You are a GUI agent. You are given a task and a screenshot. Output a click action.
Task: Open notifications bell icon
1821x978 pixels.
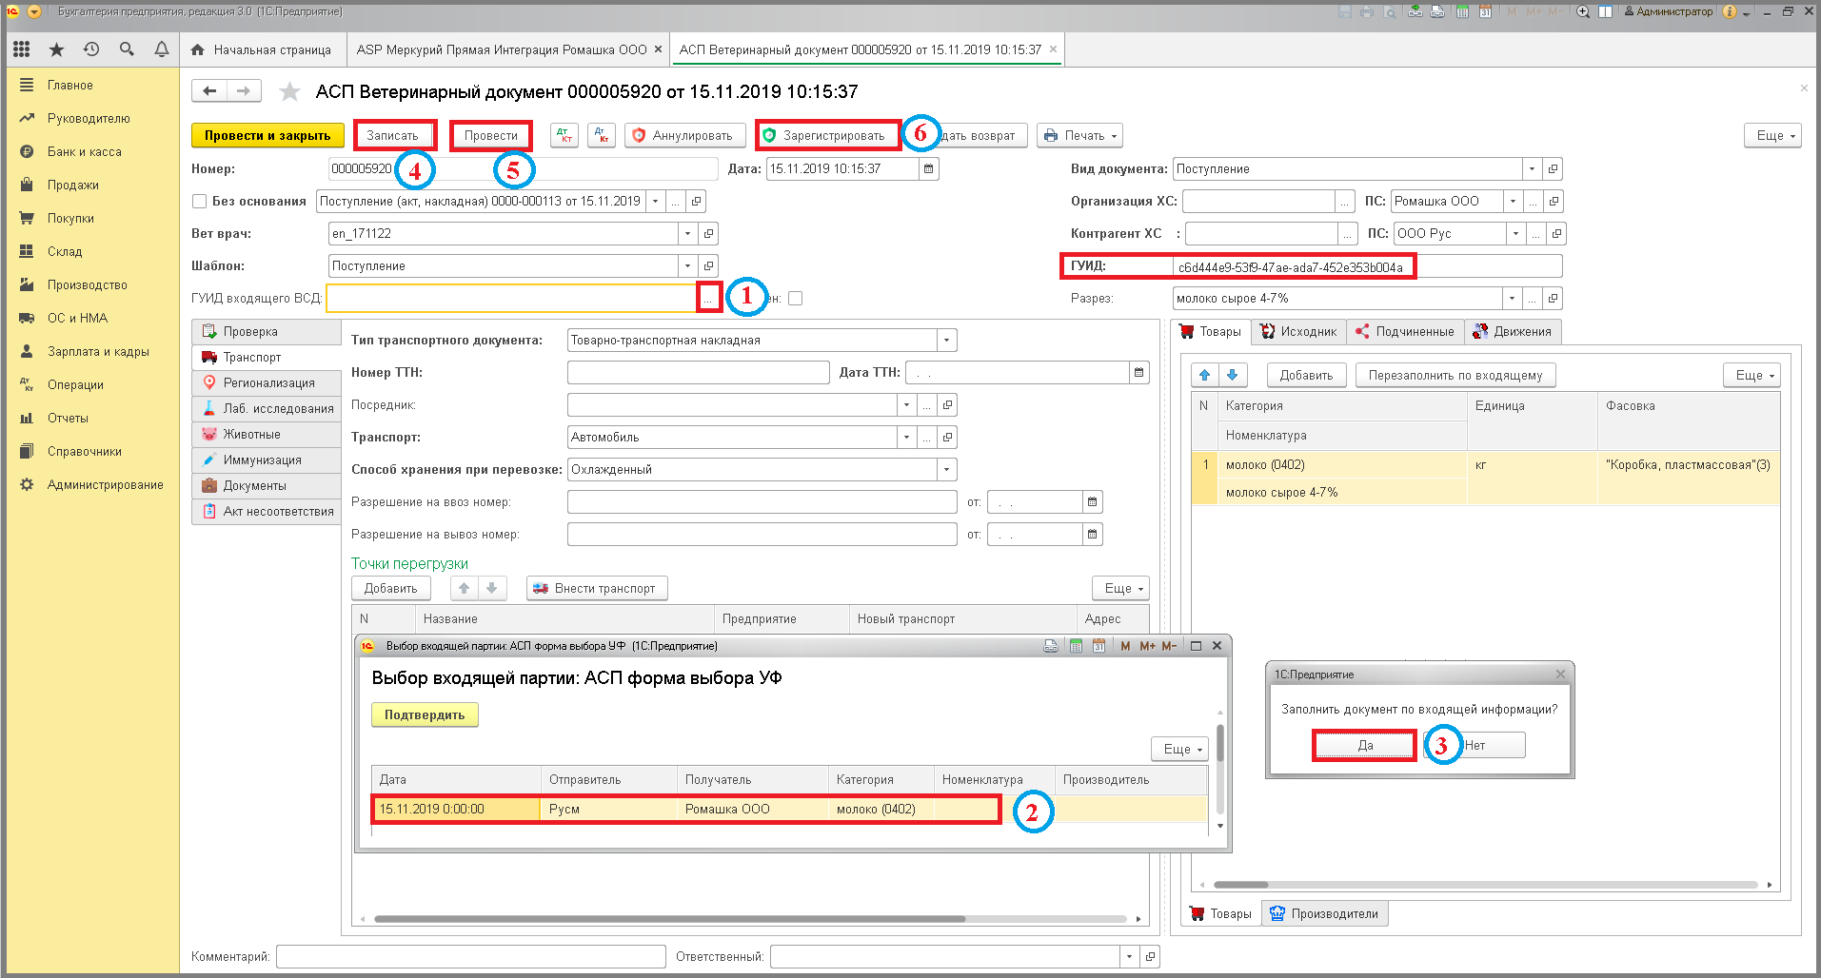tap(162, 49)
